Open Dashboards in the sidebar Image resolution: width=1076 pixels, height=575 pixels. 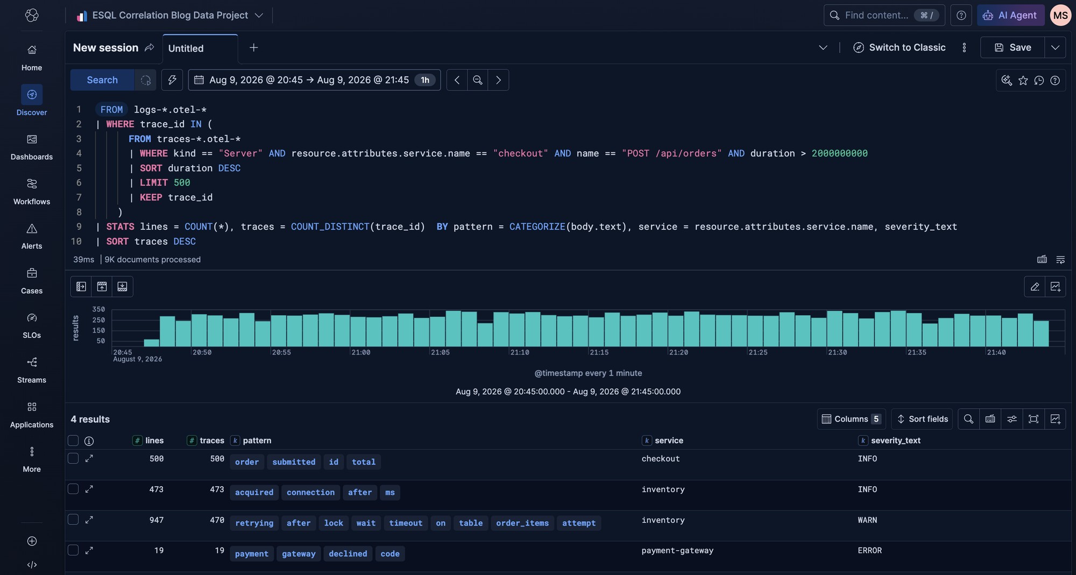coord(32,147)
